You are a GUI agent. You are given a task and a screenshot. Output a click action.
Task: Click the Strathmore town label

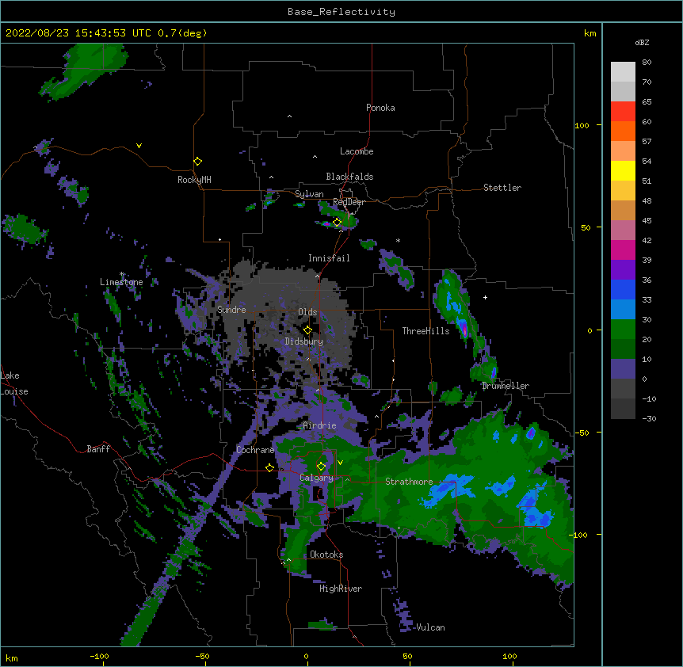click(409, 481)
